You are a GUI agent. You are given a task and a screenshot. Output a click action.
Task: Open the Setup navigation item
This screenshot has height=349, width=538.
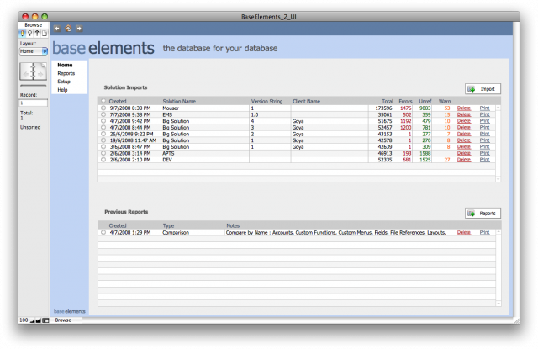pyautogui.click(x=64, y=82)
